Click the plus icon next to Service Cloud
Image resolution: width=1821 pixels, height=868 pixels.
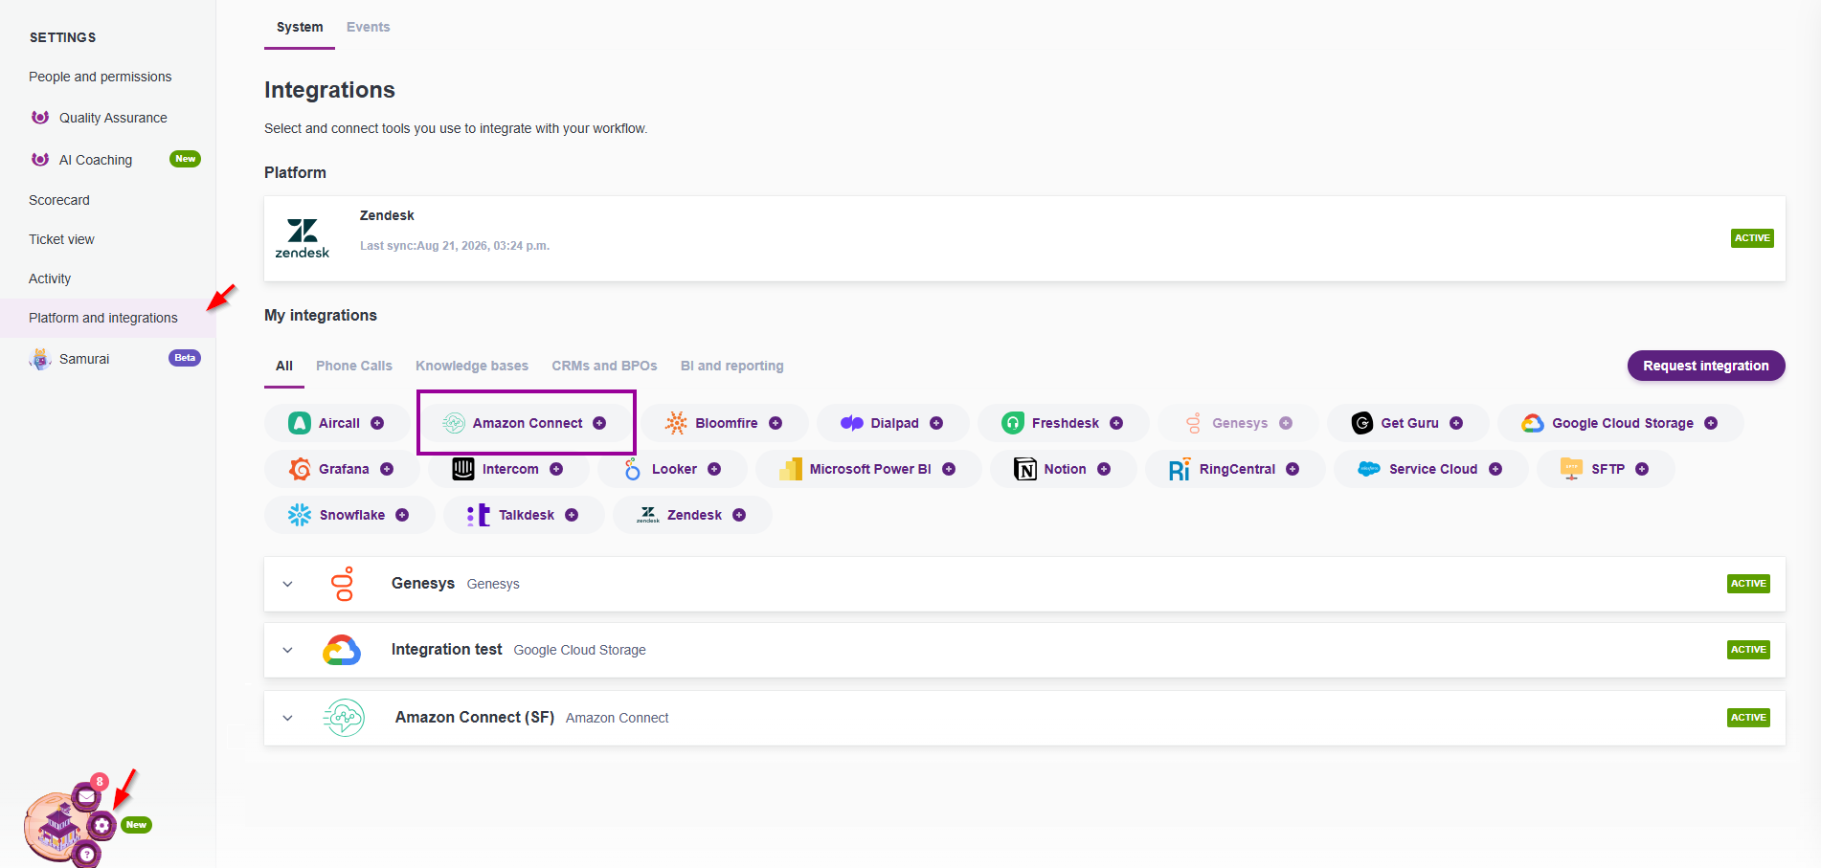pos(1495,469)
